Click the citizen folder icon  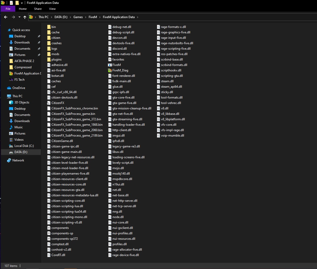point(49,38)
